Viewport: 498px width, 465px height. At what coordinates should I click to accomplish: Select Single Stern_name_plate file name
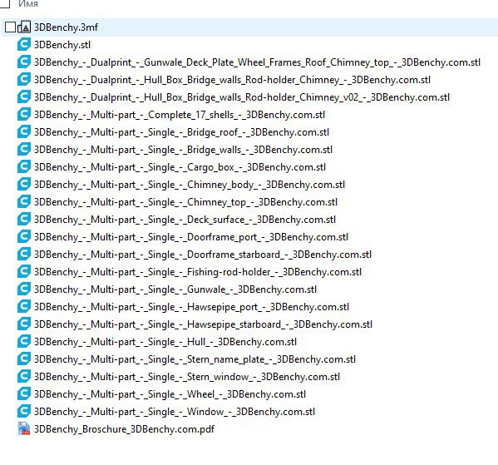pos(195,359)
